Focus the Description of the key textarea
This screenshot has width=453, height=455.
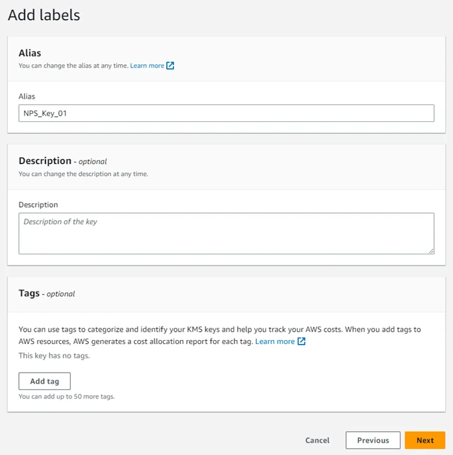(x=226, y=234)
